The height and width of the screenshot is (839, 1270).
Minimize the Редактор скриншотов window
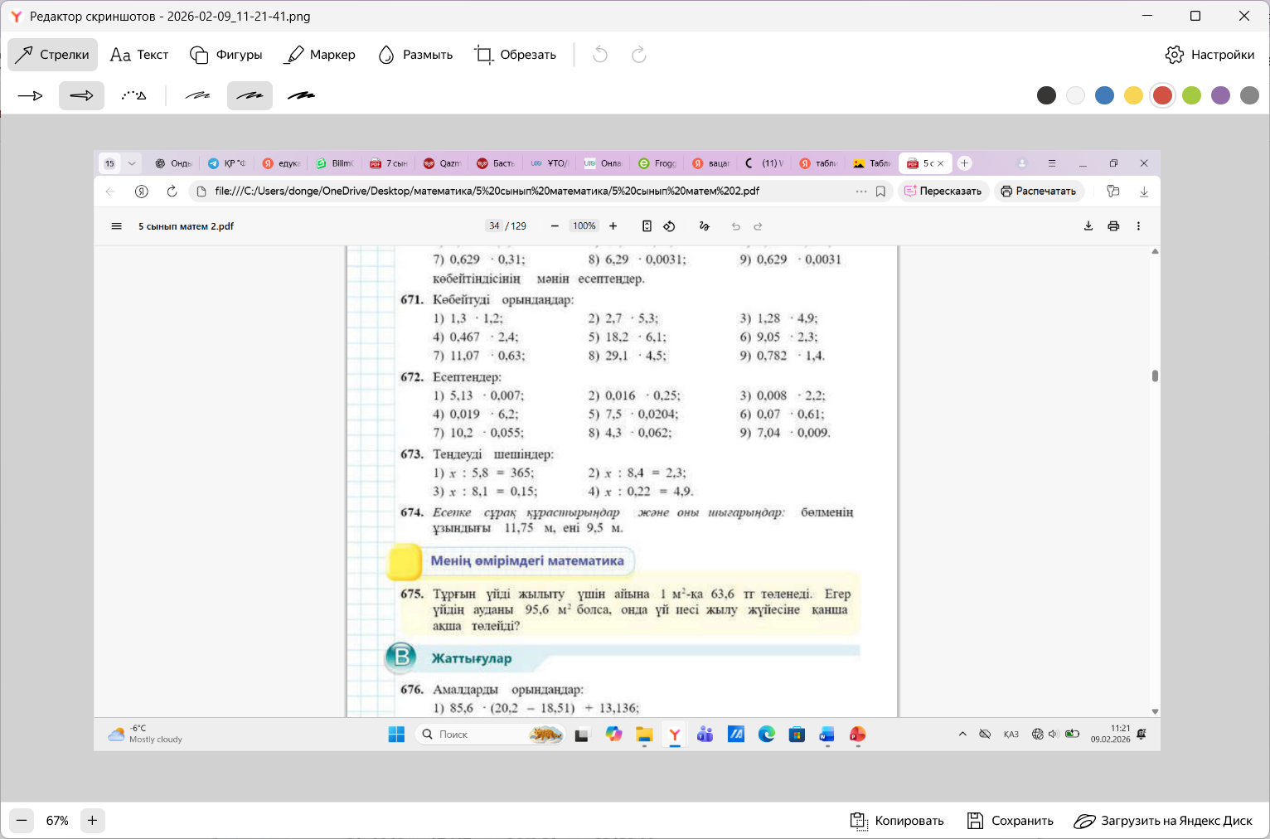(x=1148, y=16)
